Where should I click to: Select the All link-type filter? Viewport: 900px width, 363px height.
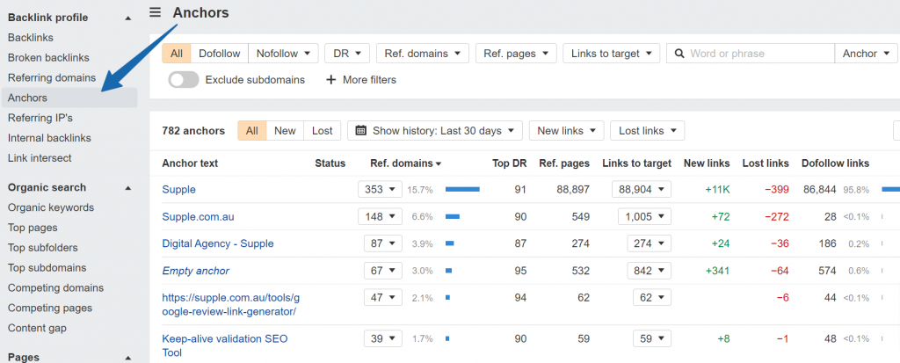(x=176, y=54)
